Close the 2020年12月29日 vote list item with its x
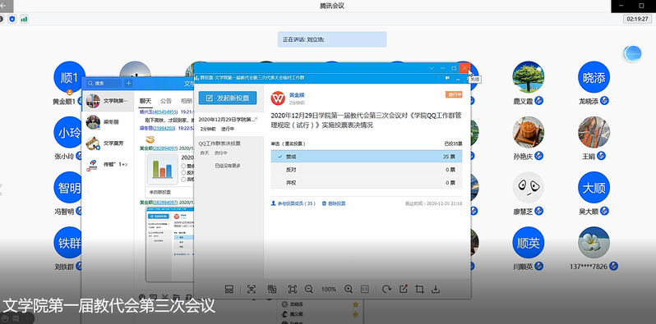This screenshot has width=656, height=324. pos(256,119)
